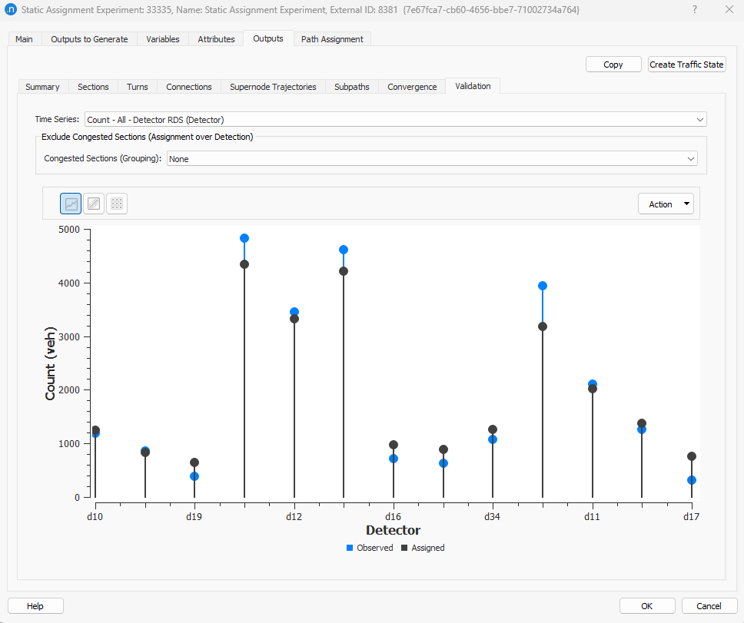744x623 pixels.
Task: Toggle the Assigned series in the legend
Action: tap(422, 548)
